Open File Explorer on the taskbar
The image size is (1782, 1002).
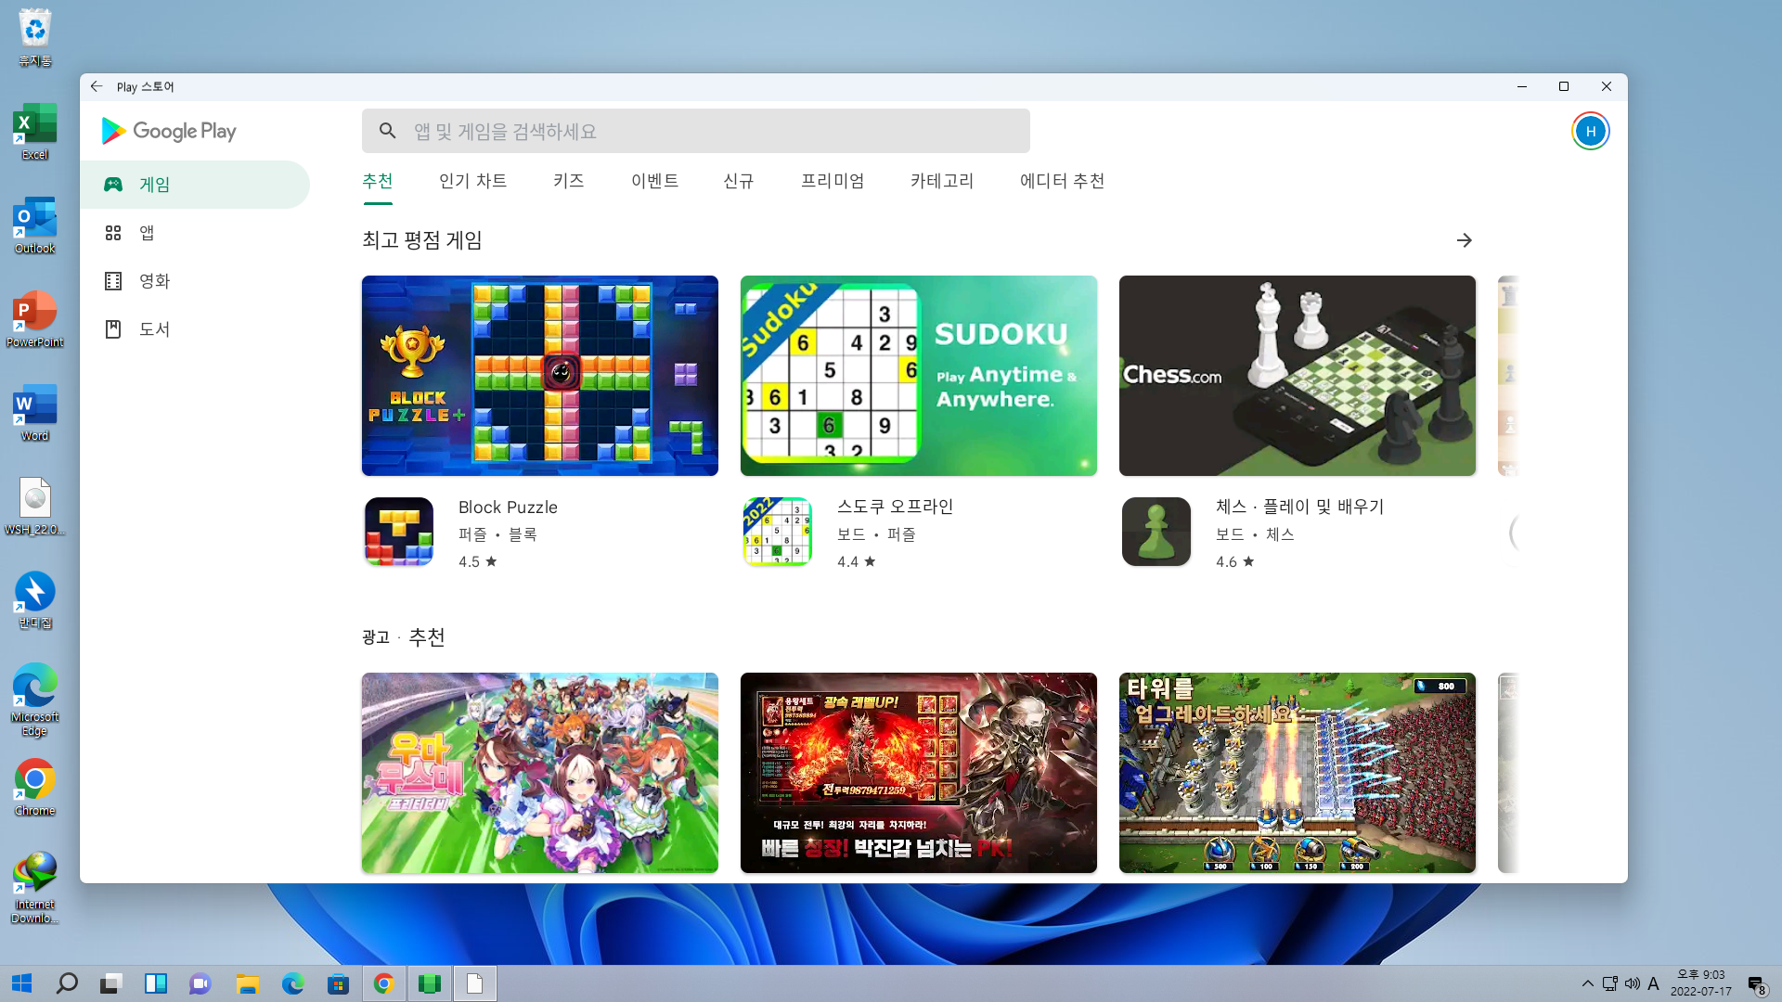click(247, 983)
